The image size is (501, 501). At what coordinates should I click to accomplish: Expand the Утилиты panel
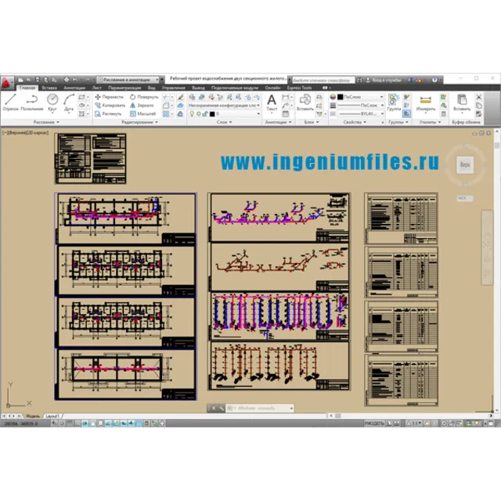430,122
